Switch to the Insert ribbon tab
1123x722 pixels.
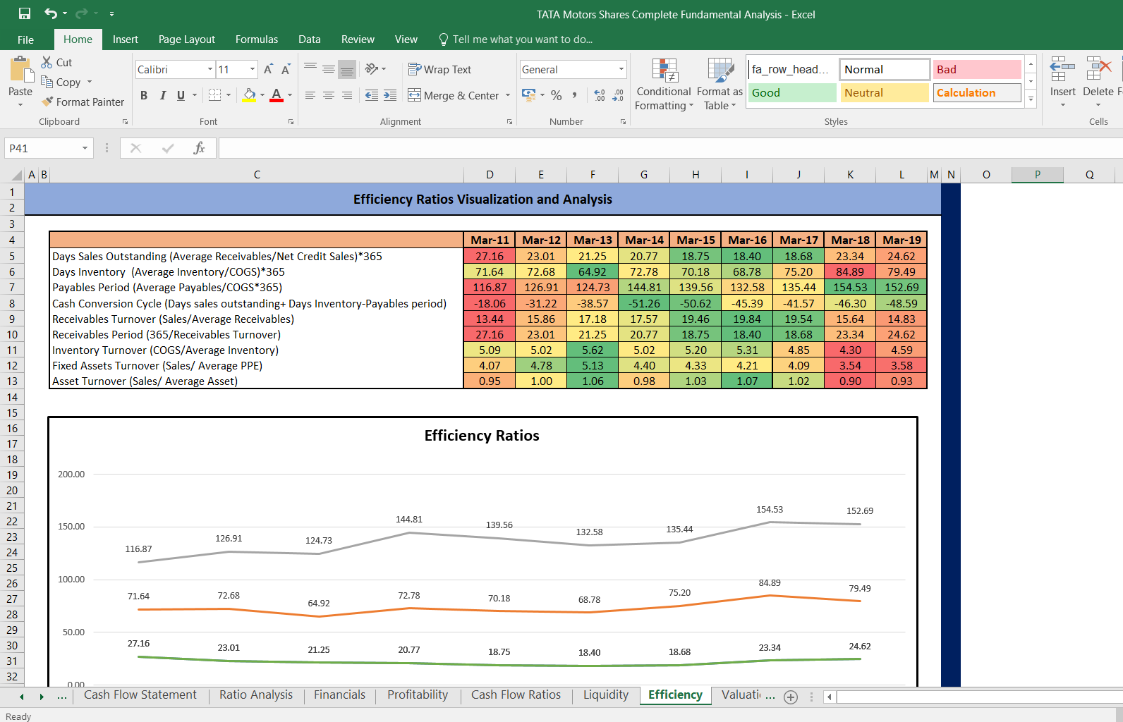click(126, 39)
